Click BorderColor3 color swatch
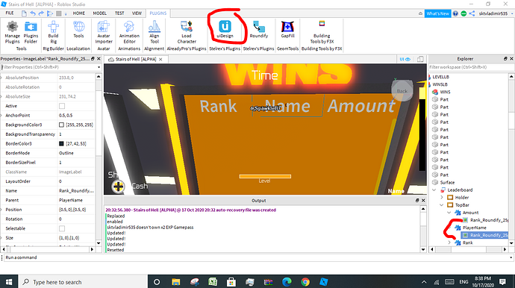The image size is (515, 288). 61,143
